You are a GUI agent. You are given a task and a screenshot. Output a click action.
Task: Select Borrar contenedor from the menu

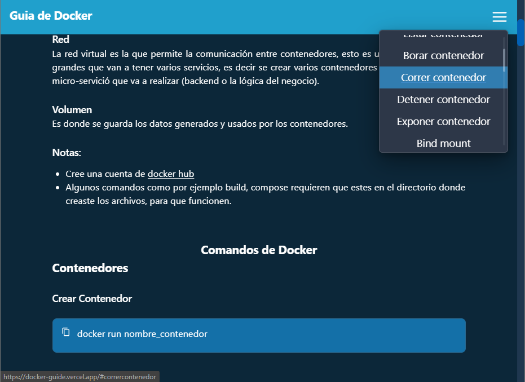pos(443,56)
